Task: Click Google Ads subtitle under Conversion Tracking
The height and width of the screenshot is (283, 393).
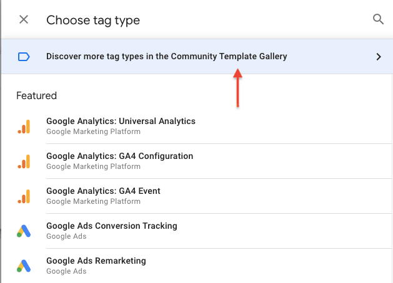Action: 66,236
